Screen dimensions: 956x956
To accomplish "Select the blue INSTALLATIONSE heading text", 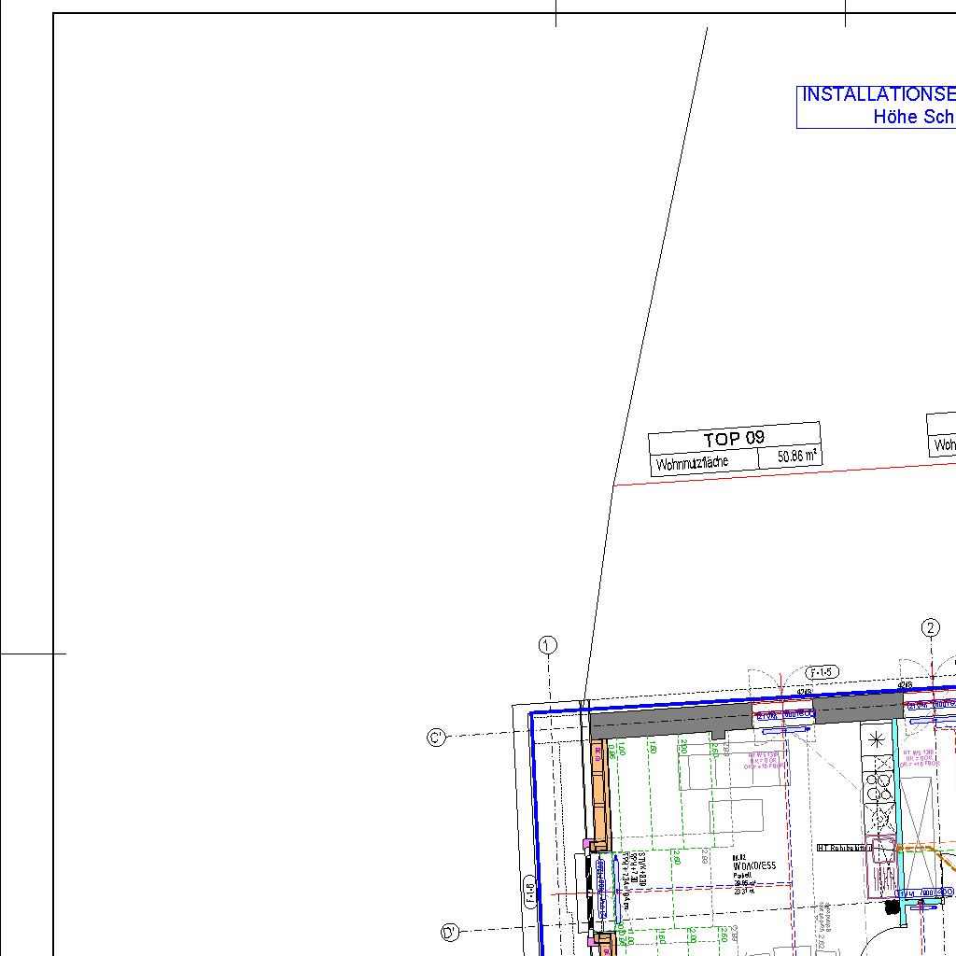I will [879, 95].
